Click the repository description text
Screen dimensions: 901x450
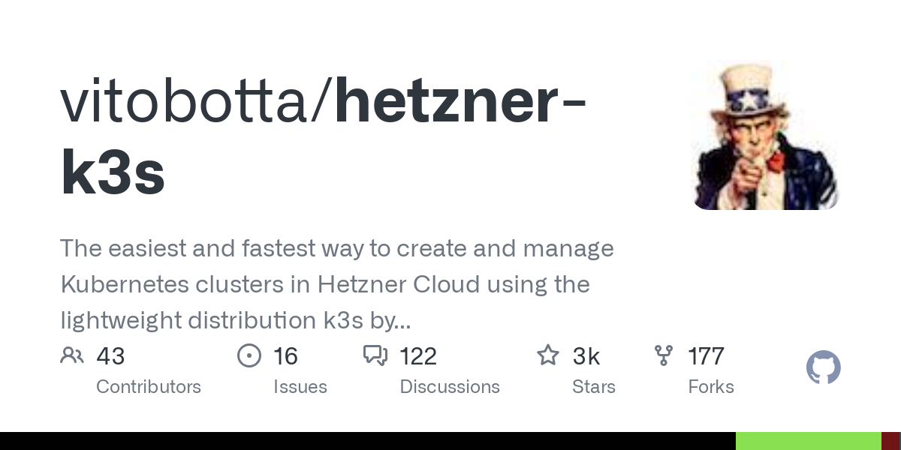pos(337,285)
